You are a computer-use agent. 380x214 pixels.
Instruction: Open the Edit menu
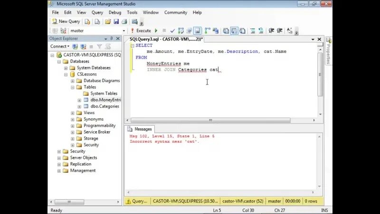(x=67, y=12)
